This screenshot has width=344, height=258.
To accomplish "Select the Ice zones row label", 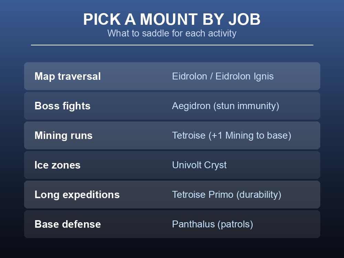I will tap(57, 165).
